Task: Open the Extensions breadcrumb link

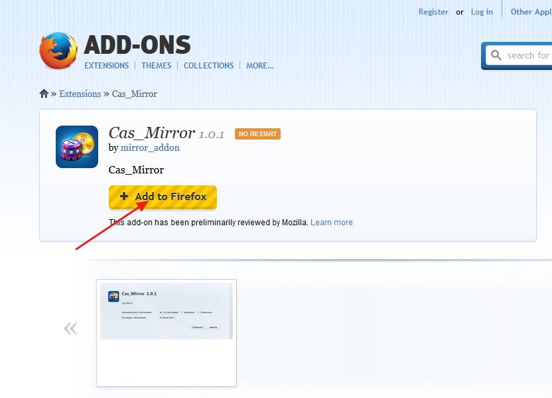Action: 80,94
